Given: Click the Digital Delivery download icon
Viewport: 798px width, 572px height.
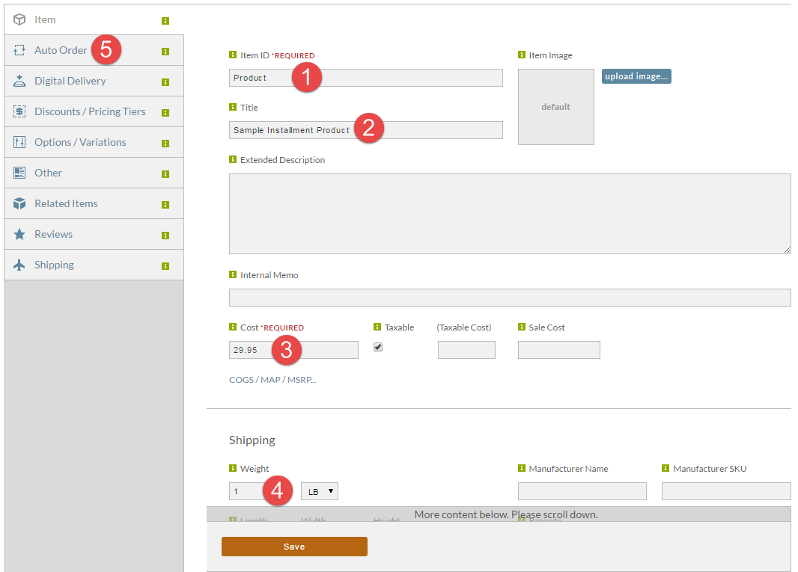Looking at the screenshot, I should point(19,81).
